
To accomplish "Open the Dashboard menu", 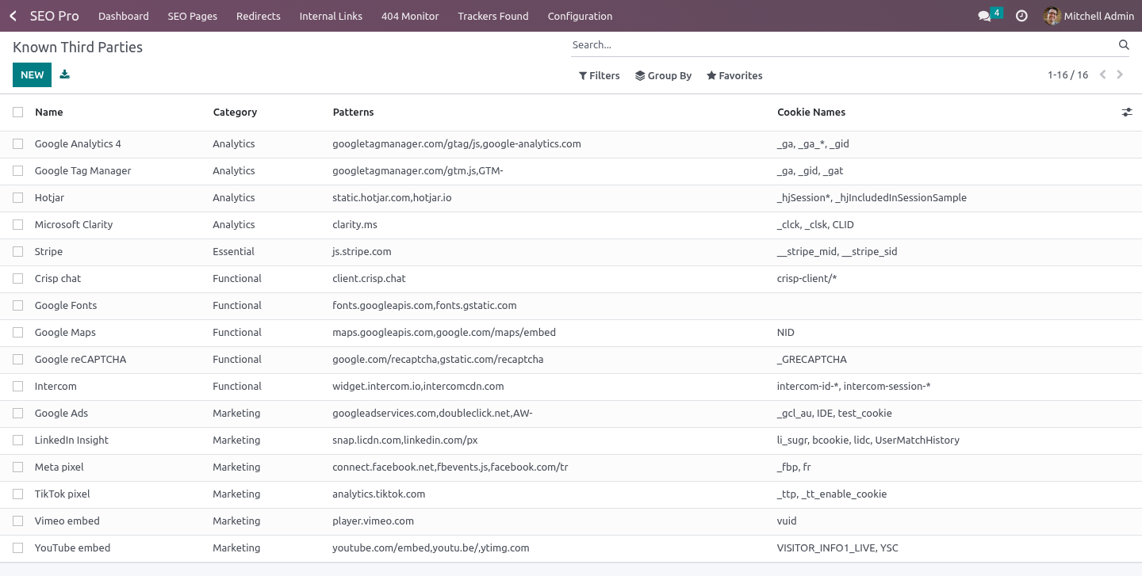I will pos(124,16).
